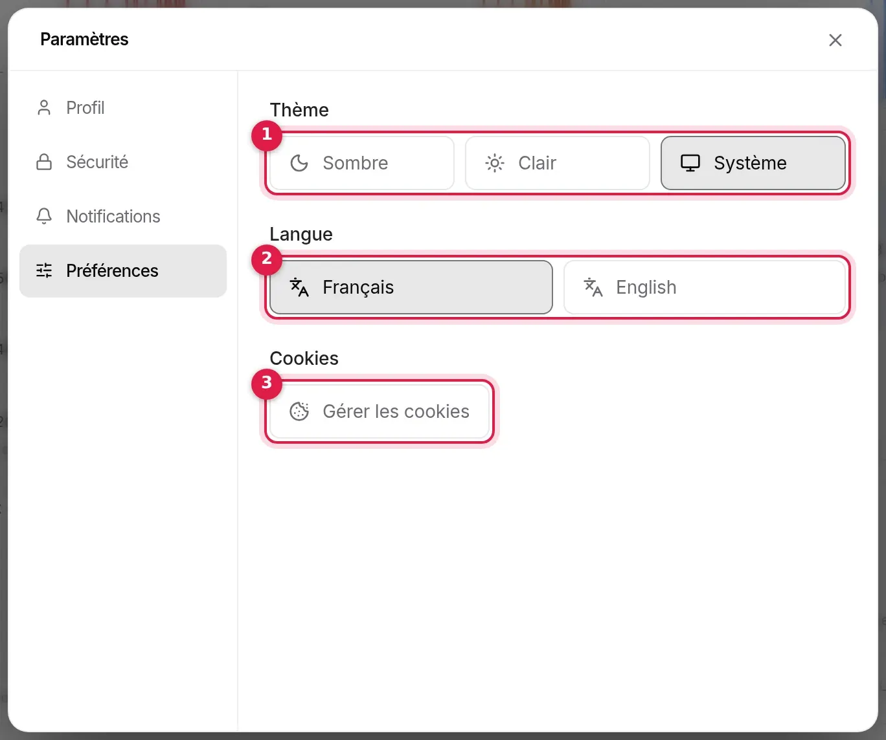This screenshot has height=740, width=886.
Task: Click the "Paramètres" dialog title
Action: click(84, 39)
